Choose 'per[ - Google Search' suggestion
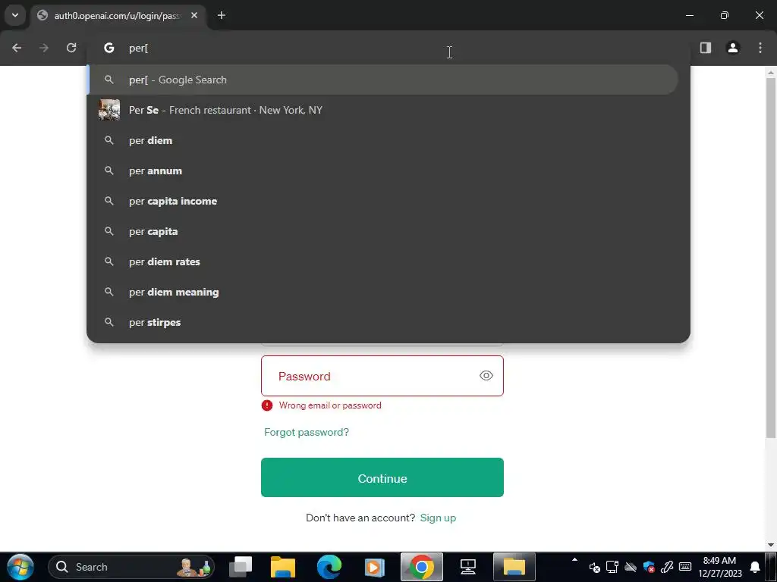The width and height of the screenshot is (777, 582). pyautogui.click(x=382, y=80)
